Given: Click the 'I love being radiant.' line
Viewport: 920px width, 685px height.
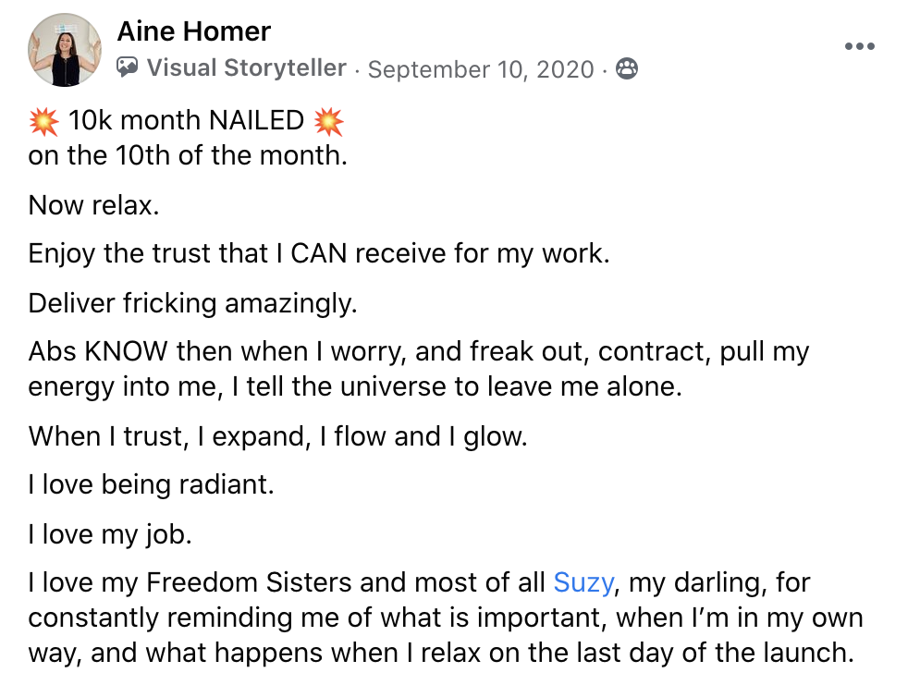Looking at the screenshot, I should (x=152, y=484).
